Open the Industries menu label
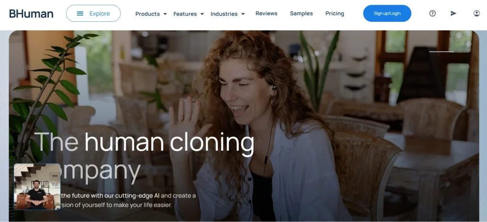 tap(224, 14)
